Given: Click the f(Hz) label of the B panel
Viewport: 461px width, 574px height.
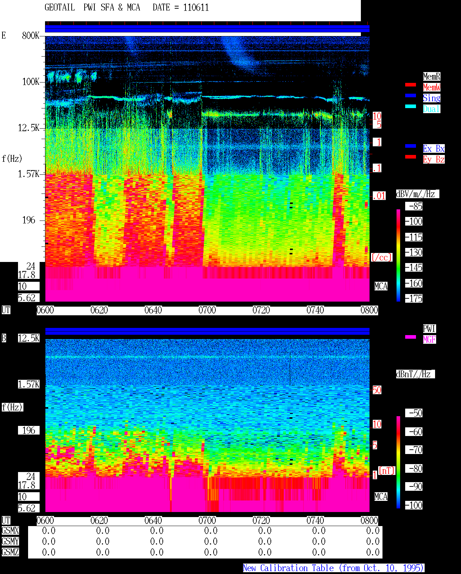Looking at the screenshot, I should (x=12, y=407).
